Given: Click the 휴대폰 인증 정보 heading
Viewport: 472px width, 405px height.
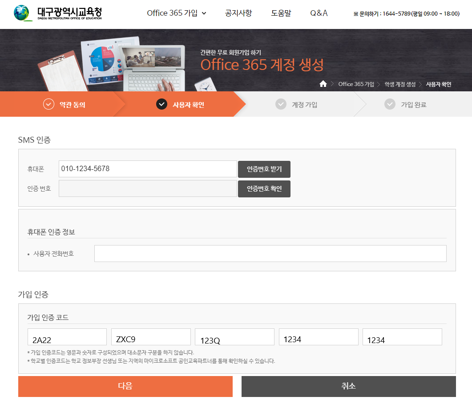Looking at the screenshot, I should click(x=51, y=232).
